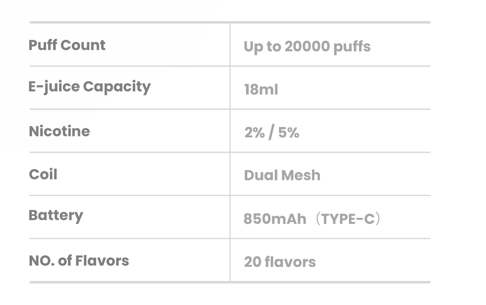Image resolution: width=486 pixels, height=305 pixels.
Task: Select the 'Up to 20000 puffs' value
Action: pos(307,47)
